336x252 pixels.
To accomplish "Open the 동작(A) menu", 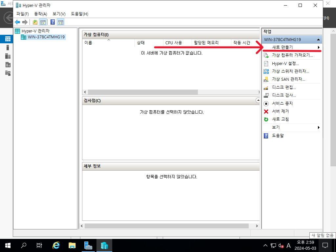I will [x=40, y=14].
